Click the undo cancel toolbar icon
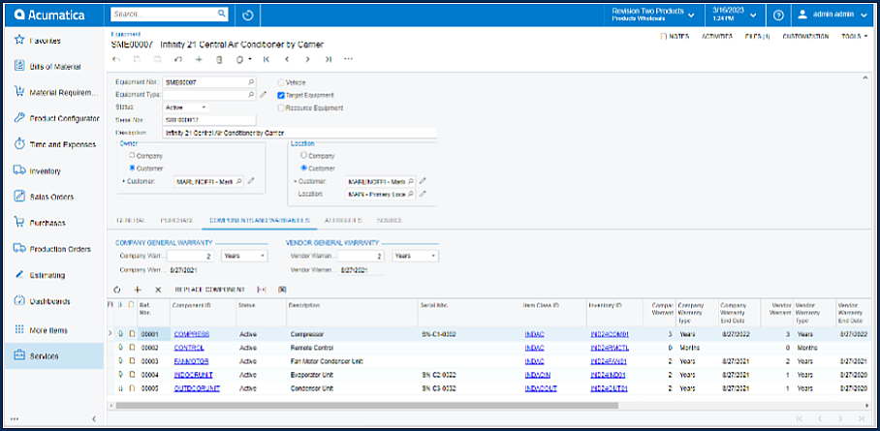 (x=178, y=59)
